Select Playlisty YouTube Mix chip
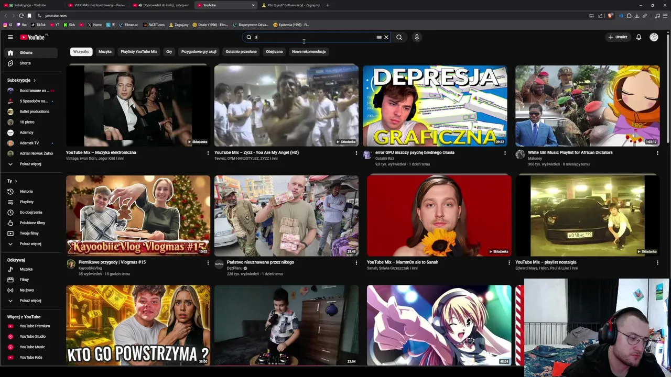The height and width of the screenshot is (377, 671). 139,51
